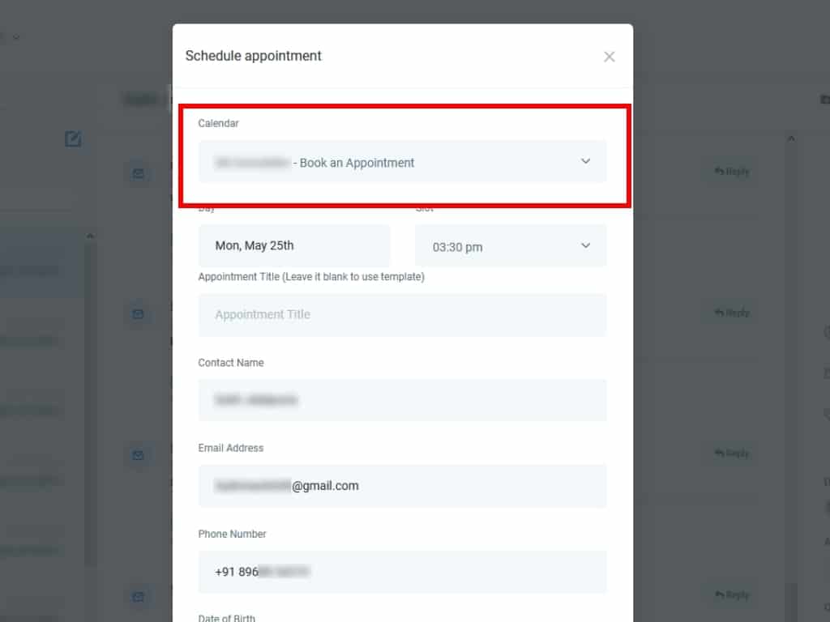Viewport: 830px width, 622px height.
Task: Click the compose new message pencil icon
Action: click(x=73, y=139)
